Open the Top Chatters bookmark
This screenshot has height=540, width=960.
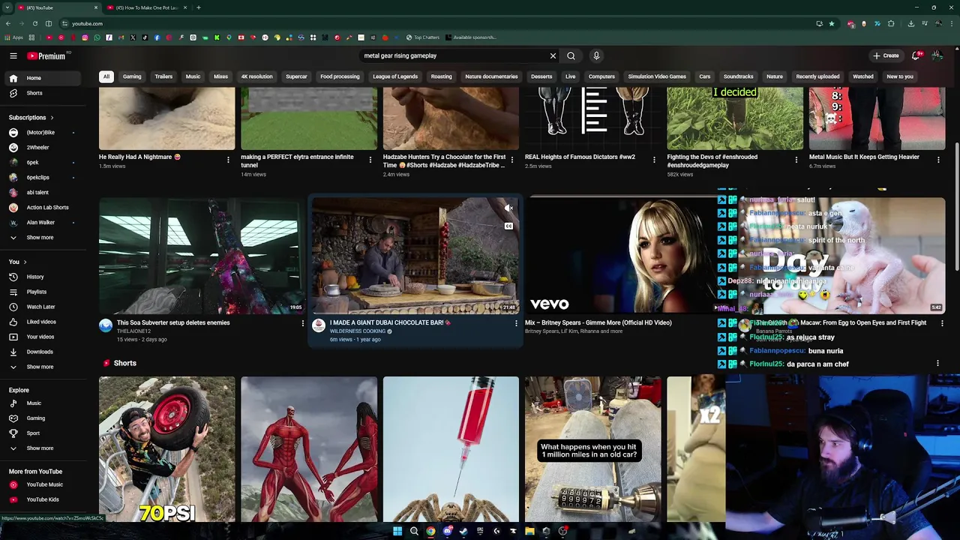tap(422, 37)
